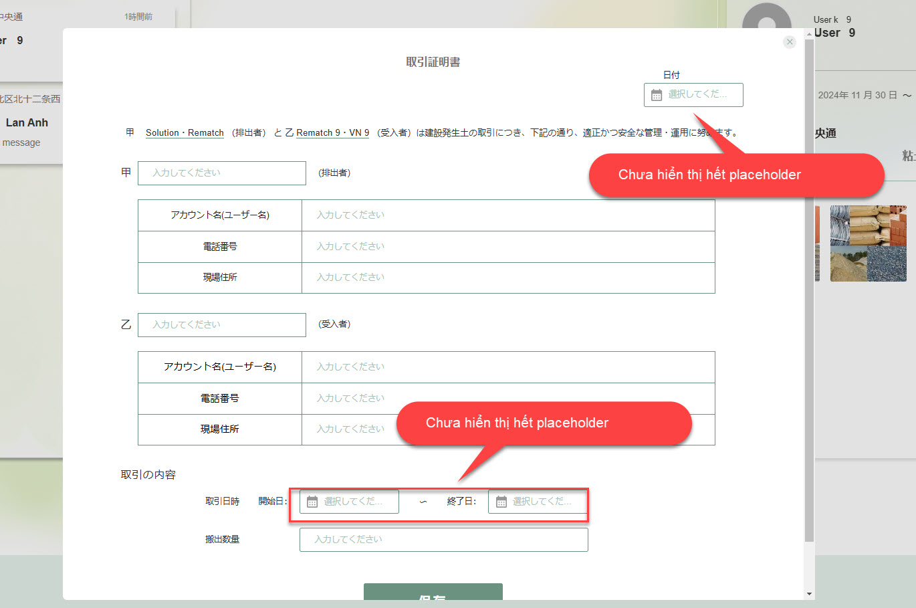The width and height of the screenshot is (916, 608).
Task: Close the 取引証明書 dialog with X
Action: coord(790,42)
